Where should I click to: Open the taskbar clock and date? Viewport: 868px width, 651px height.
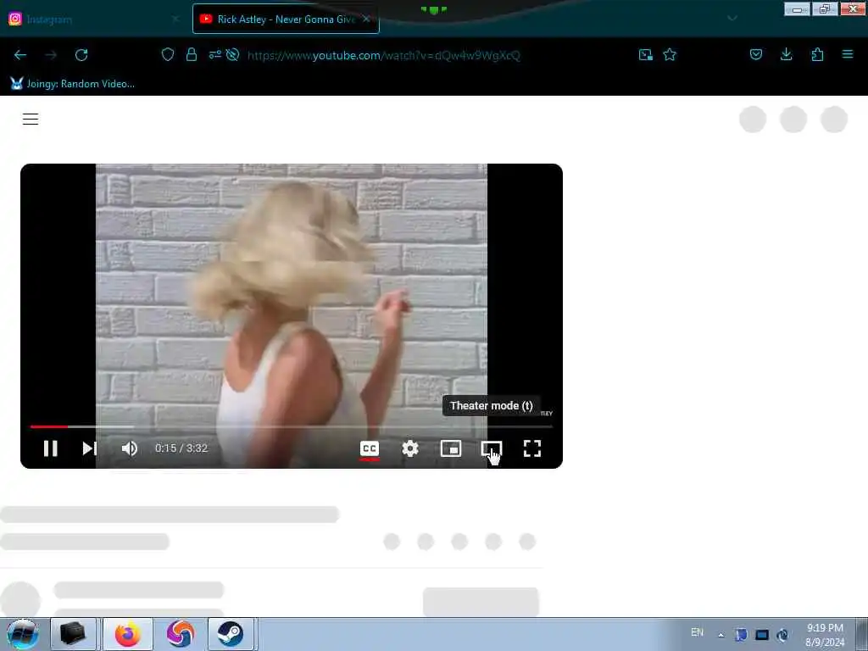tap(825, 635)
